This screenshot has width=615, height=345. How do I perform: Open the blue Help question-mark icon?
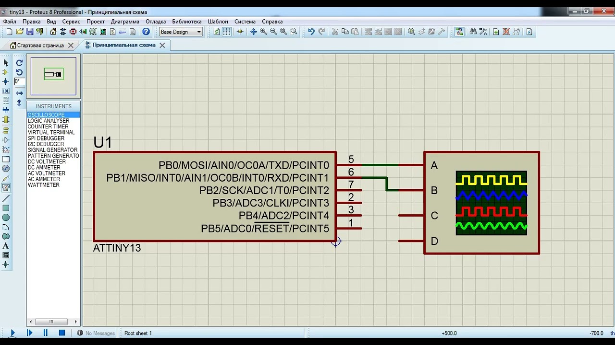tap(146, 32)
